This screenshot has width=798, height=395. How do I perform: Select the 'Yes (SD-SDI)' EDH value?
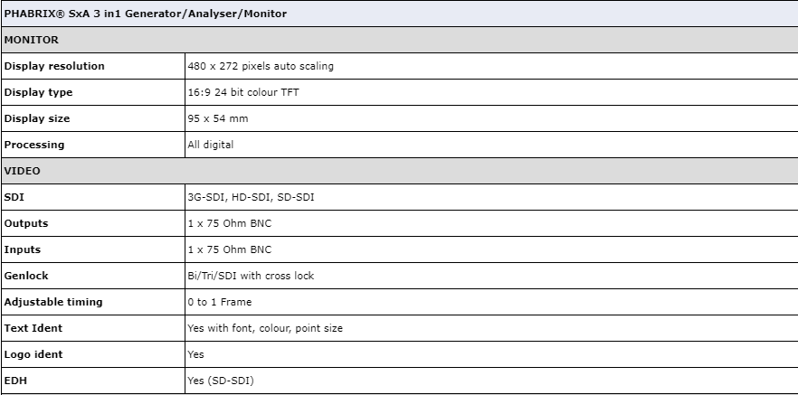point(220,381)
